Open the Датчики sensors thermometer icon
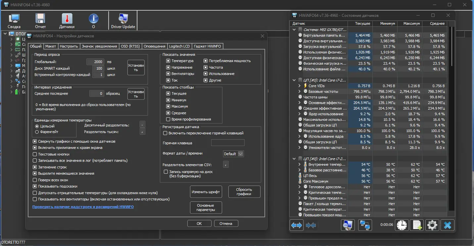 [x=67, y=21]
